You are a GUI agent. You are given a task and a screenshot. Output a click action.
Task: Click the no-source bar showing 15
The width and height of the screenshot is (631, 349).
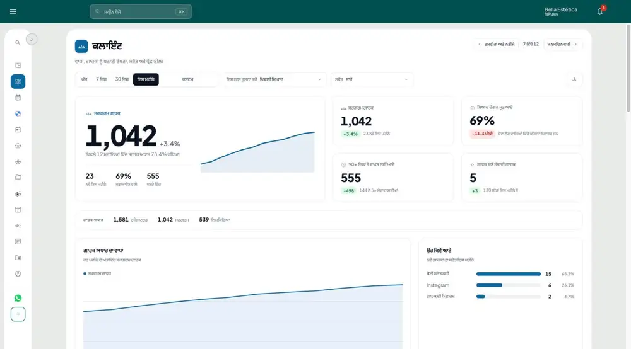point(508,274)
